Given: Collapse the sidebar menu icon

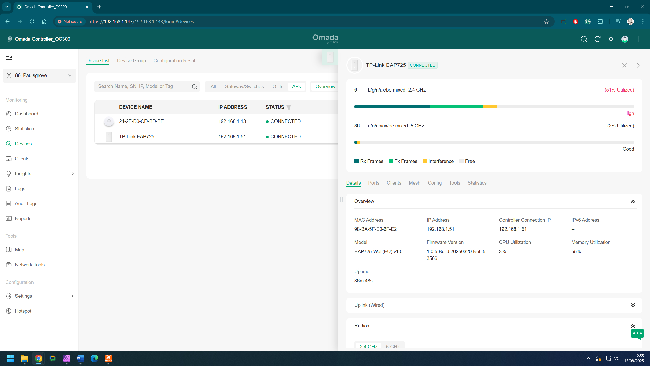Looking at the screenshot, I should tap(9, 57).
